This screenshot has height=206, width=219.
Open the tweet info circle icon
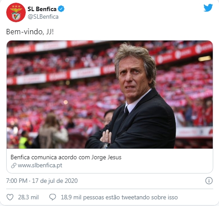click(x=209, y=181)
